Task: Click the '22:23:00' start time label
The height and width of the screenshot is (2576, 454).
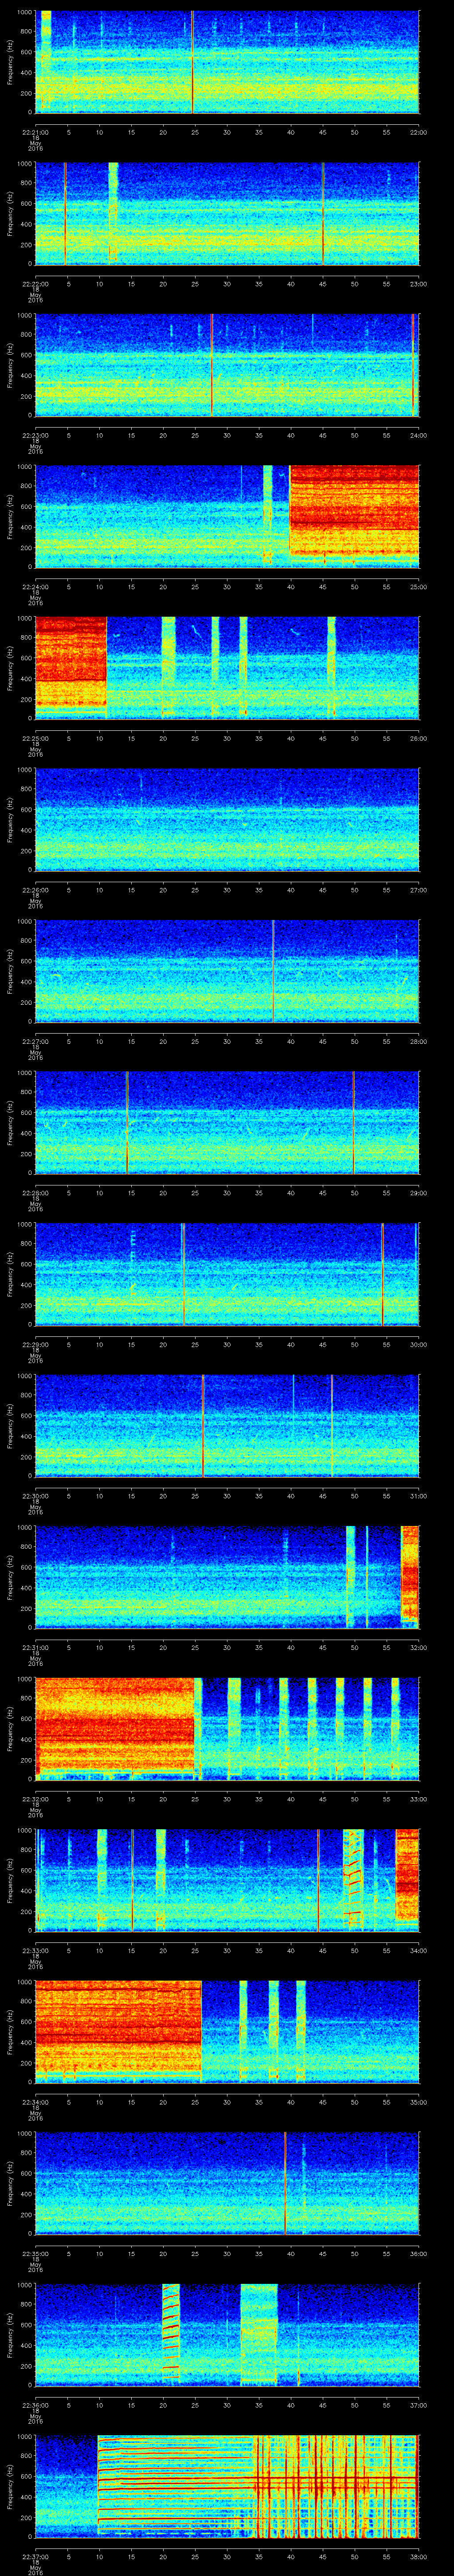Action: tap(36, 435)
